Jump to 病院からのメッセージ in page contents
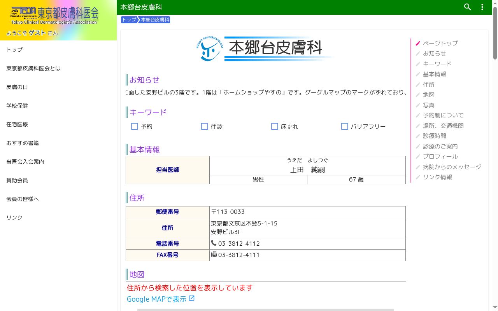 (x=452, y=167)
